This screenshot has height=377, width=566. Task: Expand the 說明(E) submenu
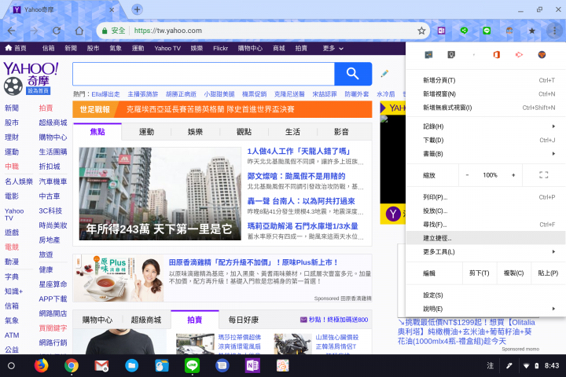[486, 309]
